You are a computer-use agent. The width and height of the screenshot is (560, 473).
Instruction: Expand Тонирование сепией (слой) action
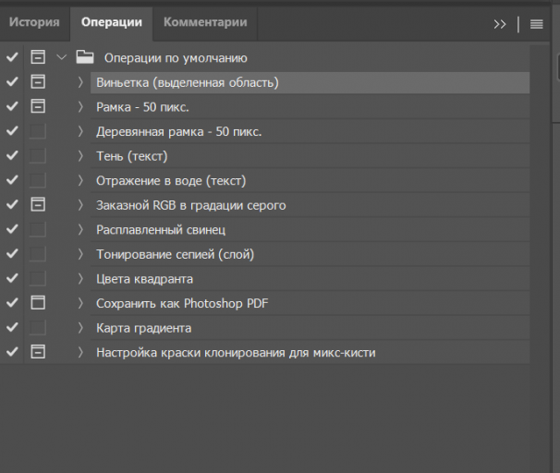[x=80, y=254]
